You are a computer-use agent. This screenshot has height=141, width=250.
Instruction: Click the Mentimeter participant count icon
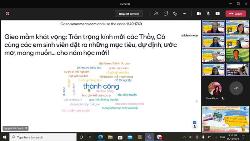[x=195, y=125]
